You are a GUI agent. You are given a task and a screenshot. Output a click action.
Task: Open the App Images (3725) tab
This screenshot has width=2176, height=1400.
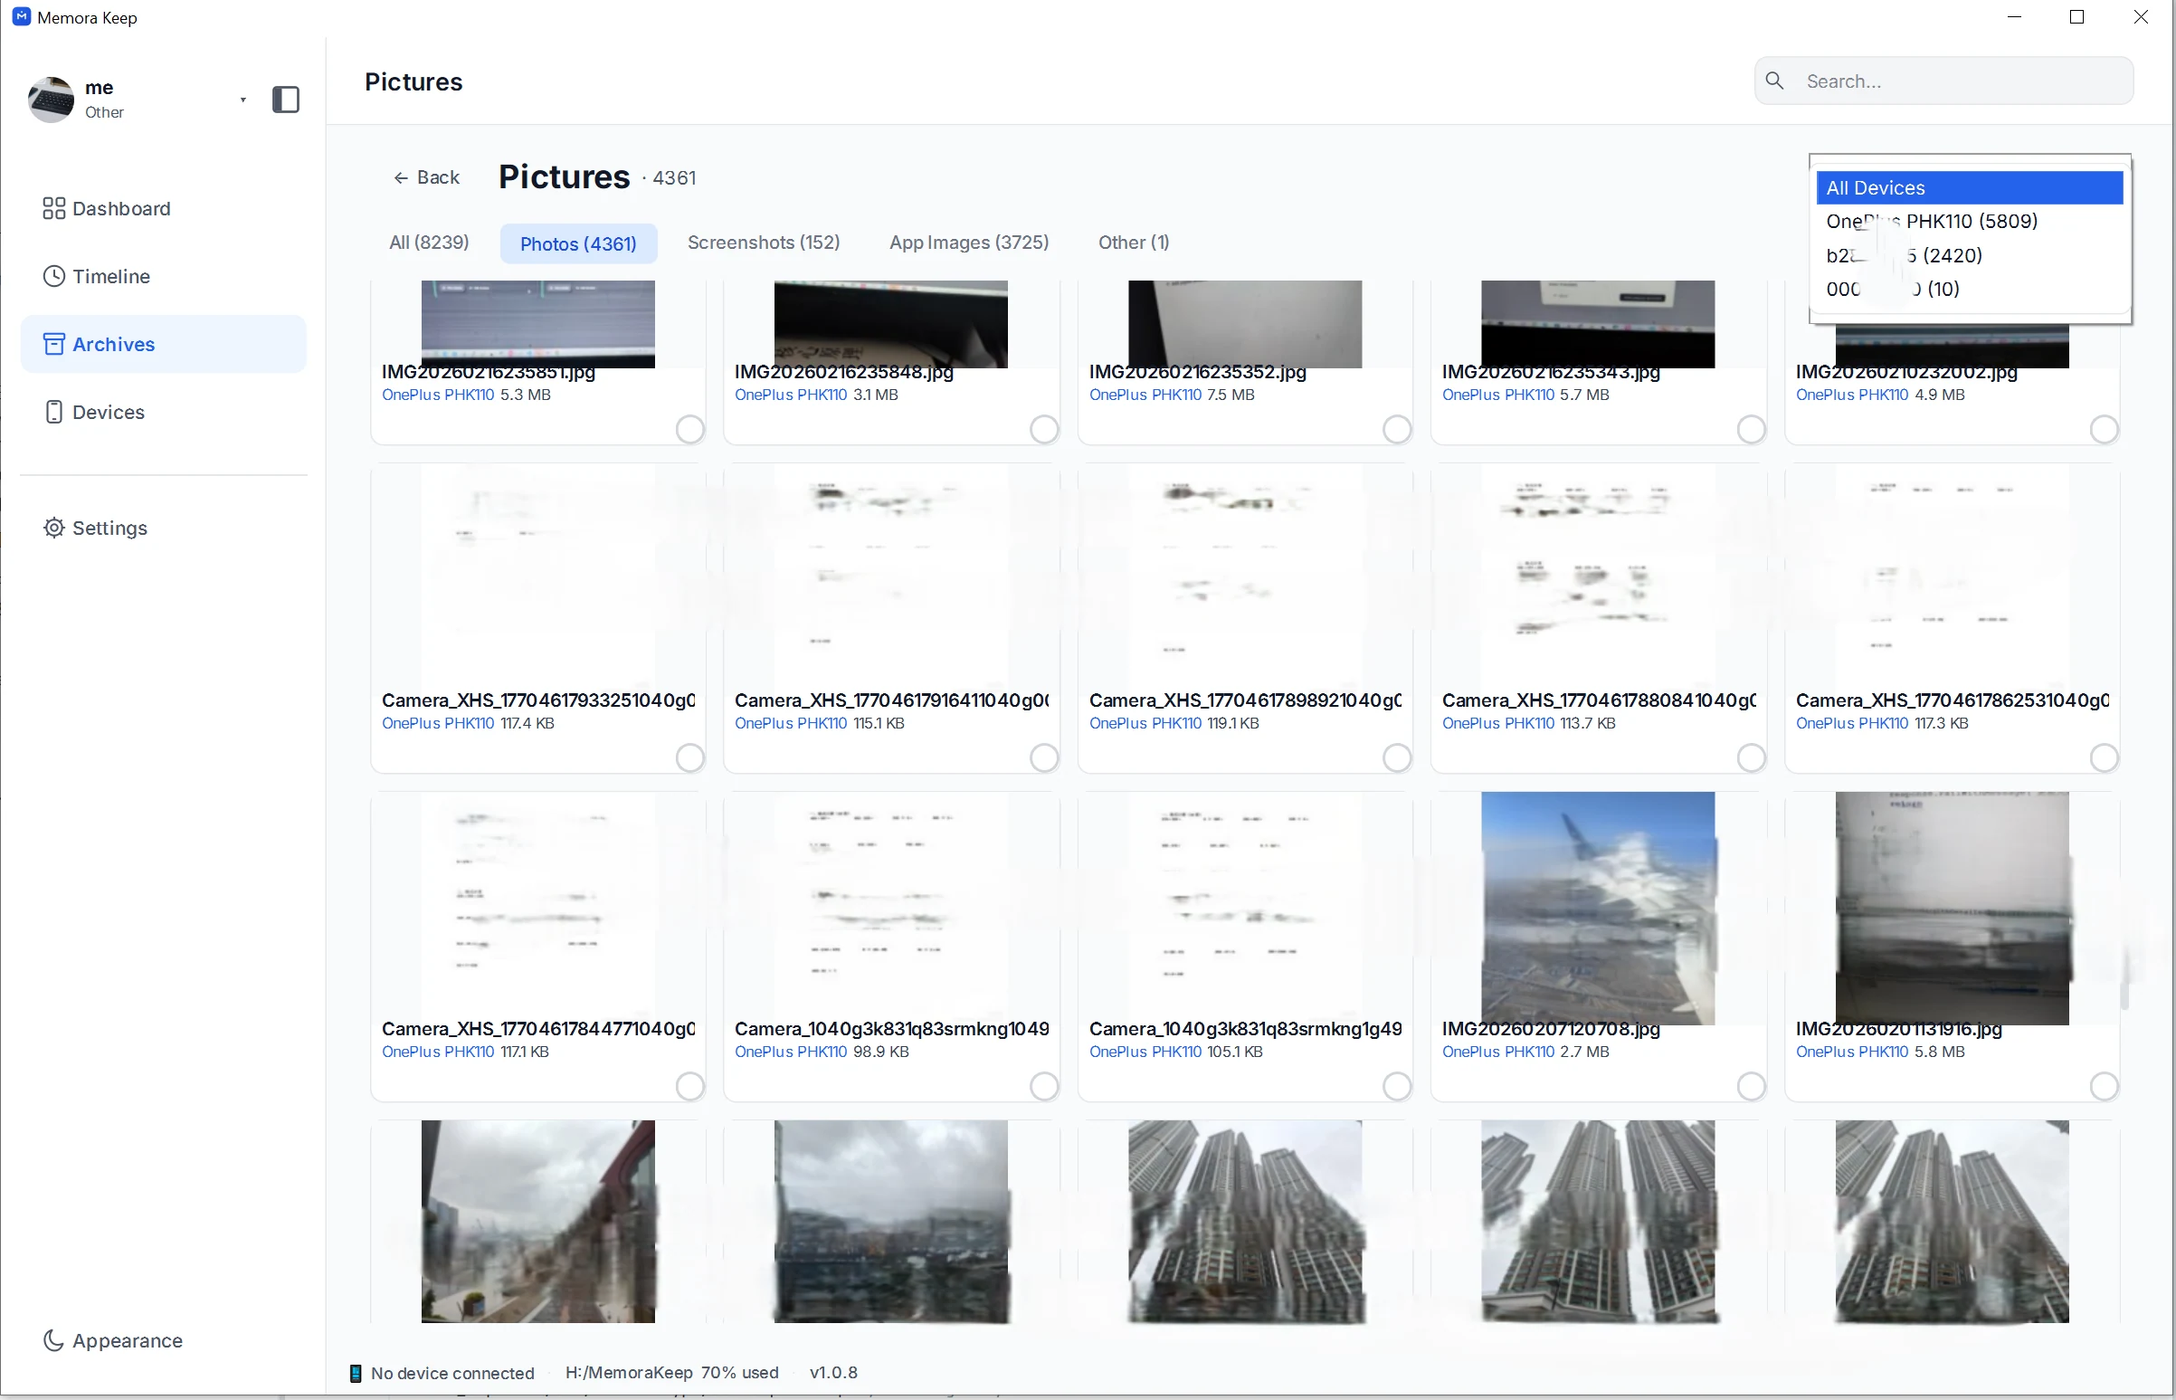(969, 243)
